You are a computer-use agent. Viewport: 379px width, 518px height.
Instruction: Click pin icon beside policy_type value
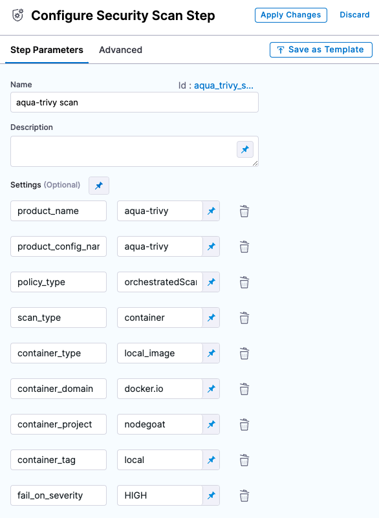pos(211,282)
